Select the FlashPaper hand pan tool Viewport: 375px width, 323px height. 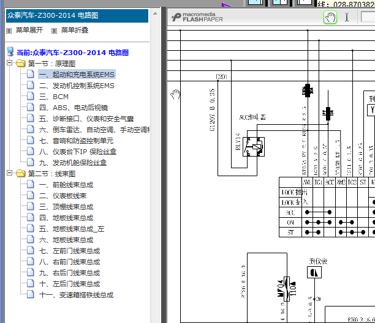pos(330,17)
